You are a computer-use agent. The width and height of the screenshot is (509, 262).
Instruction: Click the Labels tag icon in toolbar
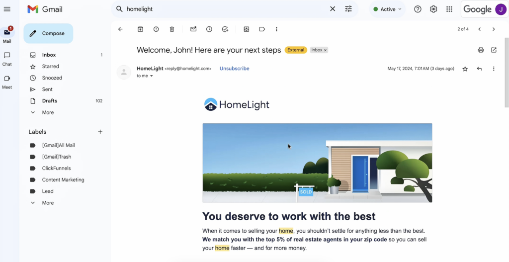point(262,29)
